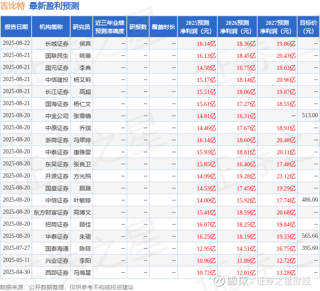320x291 pixels.
Task: Click researcher name 朱珺
Action: point(85,237)
